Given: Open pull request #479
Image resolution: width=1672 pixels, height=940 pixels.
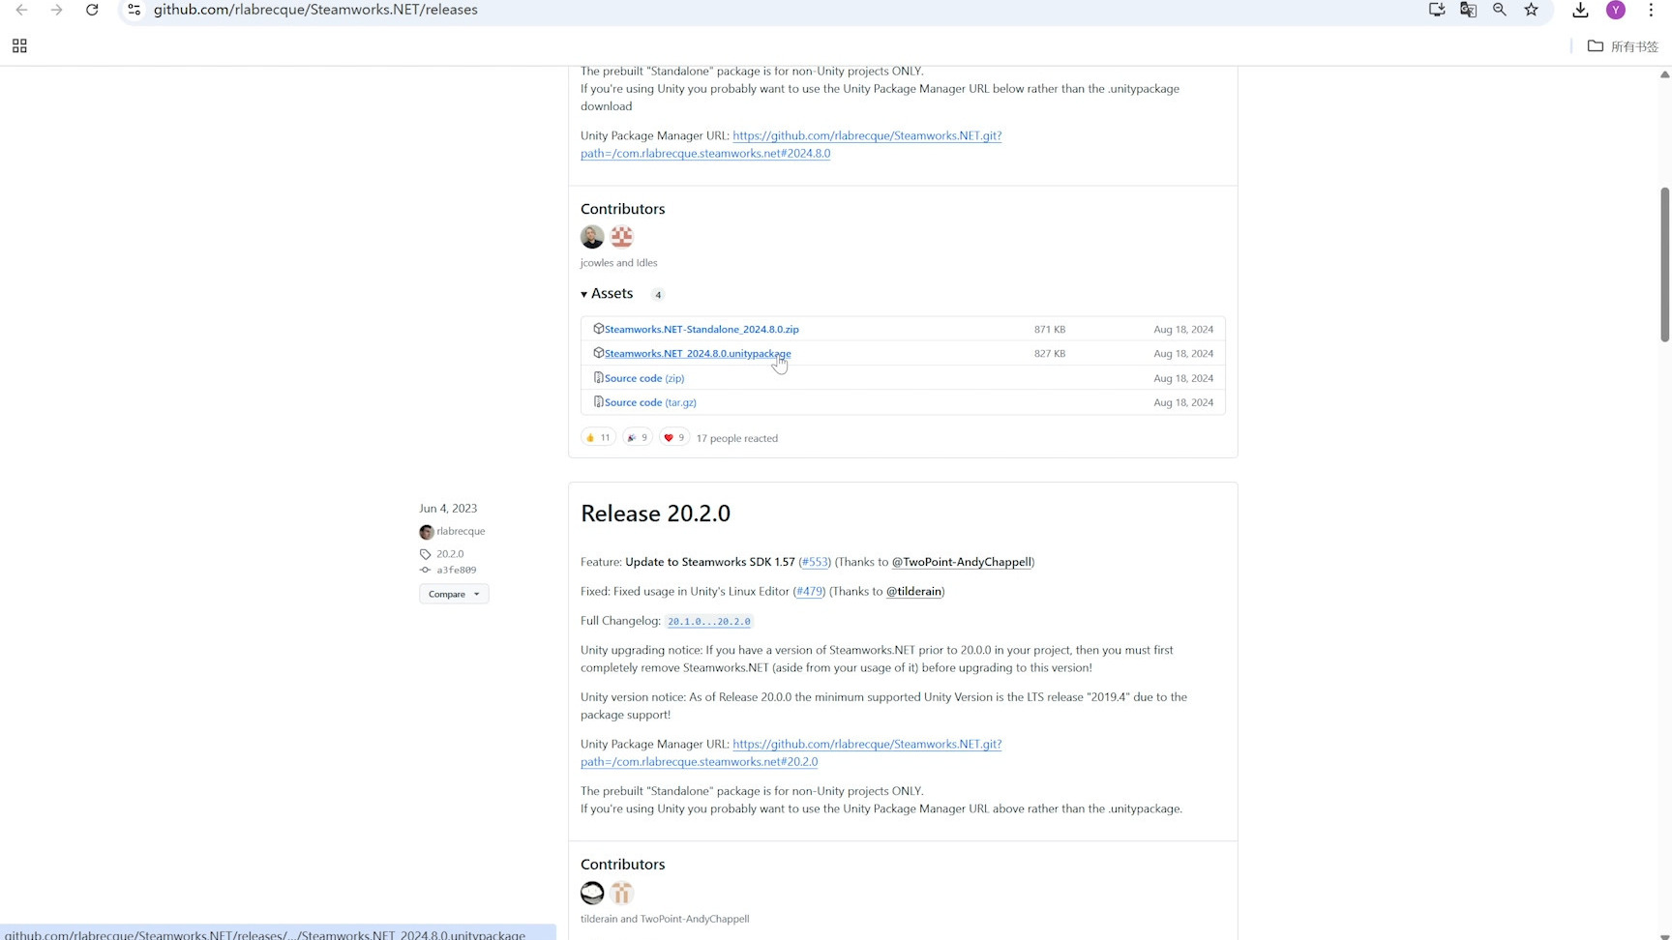Looking at the screenshot, I should (x=809, y=591).
